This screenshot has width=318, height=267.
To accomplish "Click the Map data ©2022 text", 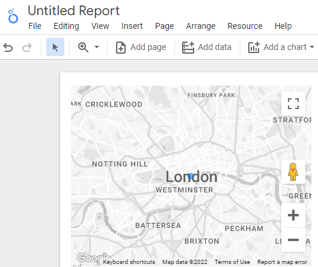I will tap(185, 262).
